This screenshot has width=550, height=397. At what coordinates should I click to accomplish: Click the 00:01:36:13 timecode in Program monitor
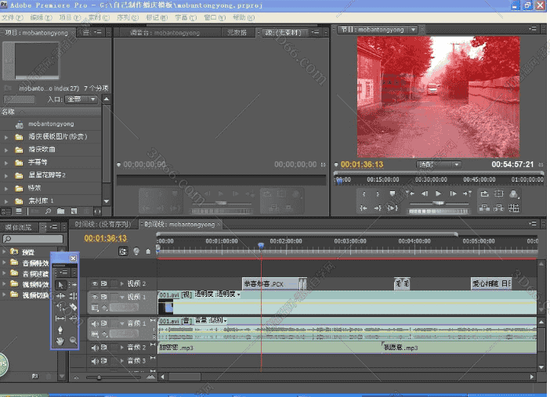click(360, 164)
